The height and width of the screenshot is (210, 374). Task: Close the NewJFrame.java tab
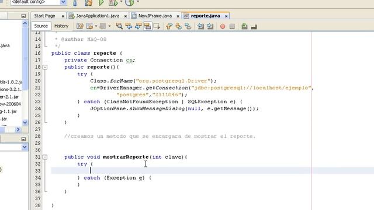click(x=178, y=16)
